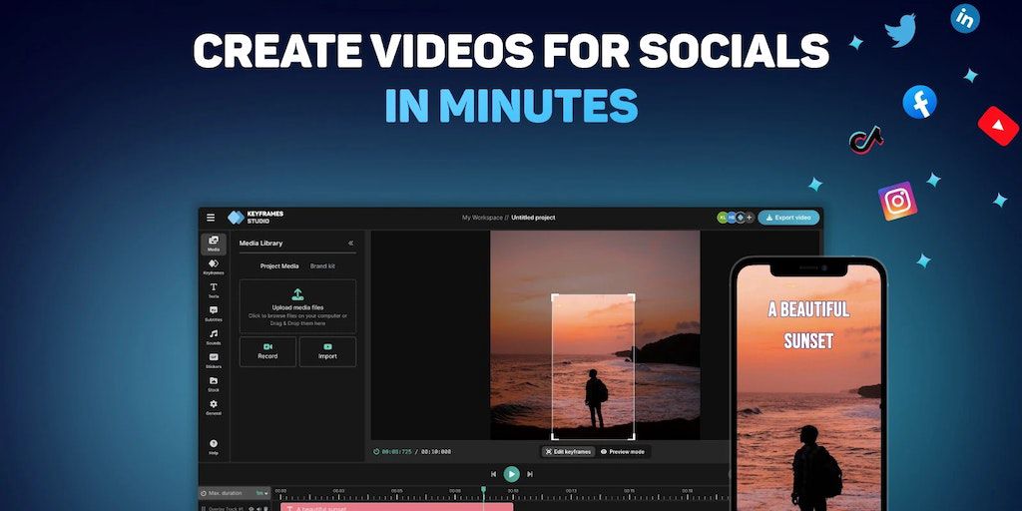Open the Sounds panel
Image resolution: width=1022 pixels, height=511 pixels.
pyautogui.click(x=214, y=337)
